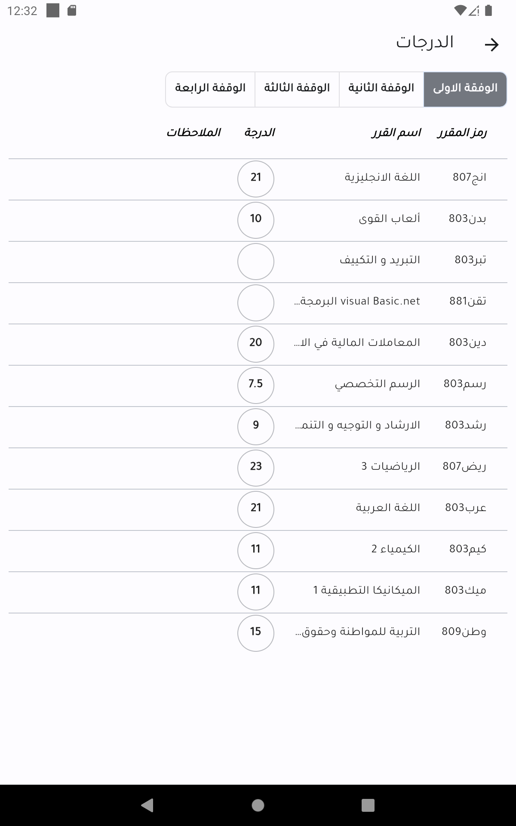Click the empty grade circle for التبريد و التكييف
516x826 pixels.
[255, 261]
